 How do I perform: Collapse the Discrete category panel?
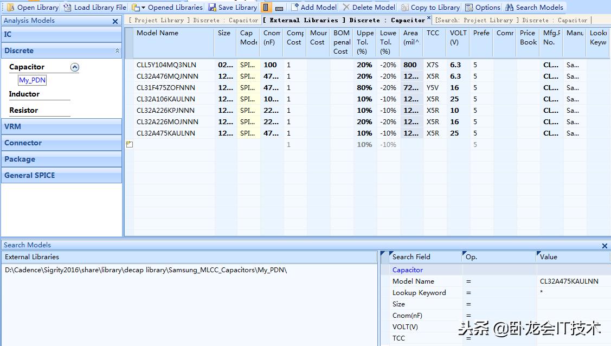click(x=117, y=51)
